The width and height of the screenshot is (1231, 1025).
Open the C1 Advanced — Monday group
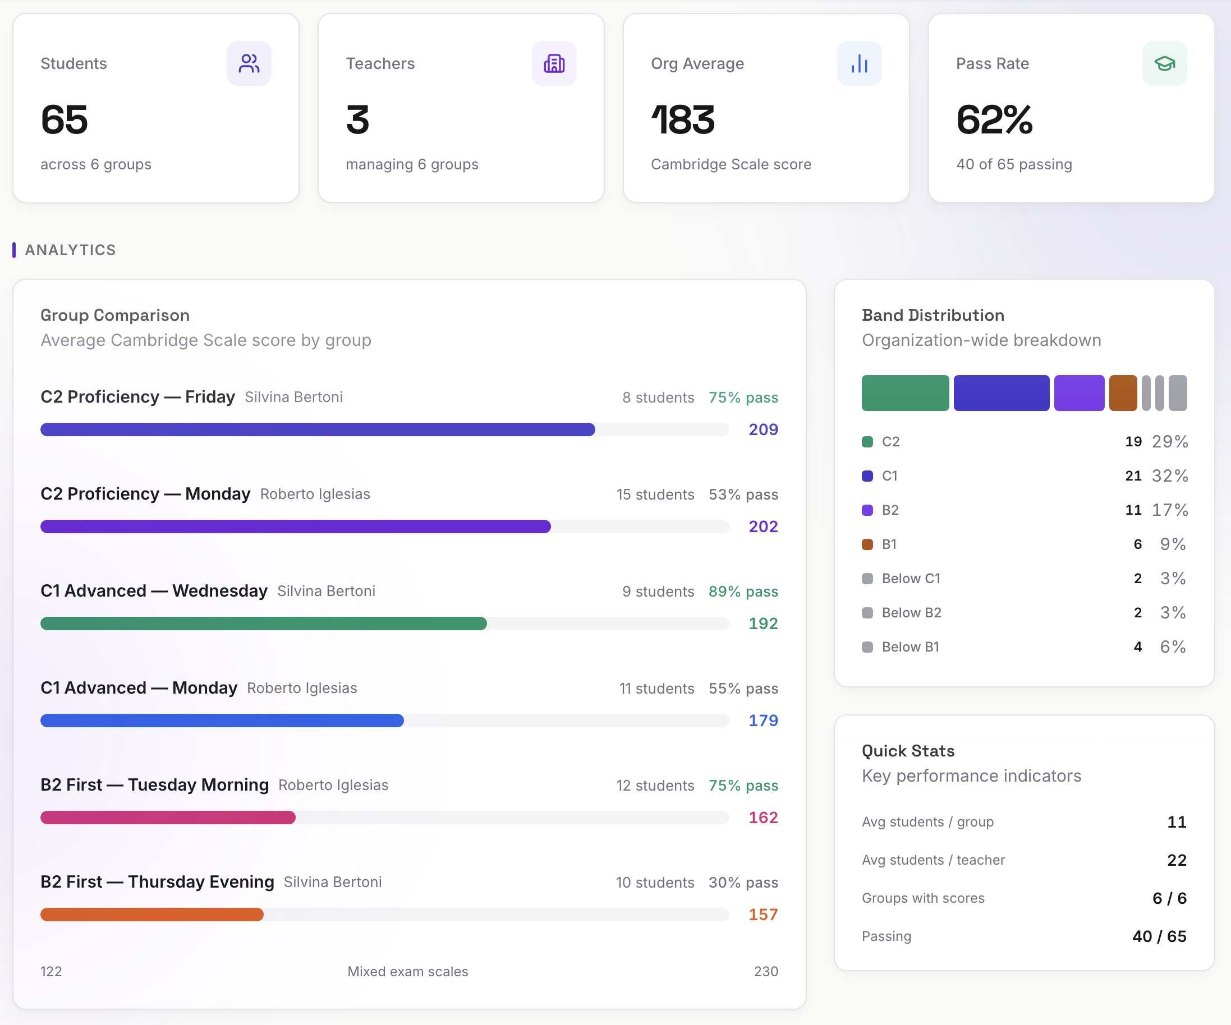(x=139, y=687)
